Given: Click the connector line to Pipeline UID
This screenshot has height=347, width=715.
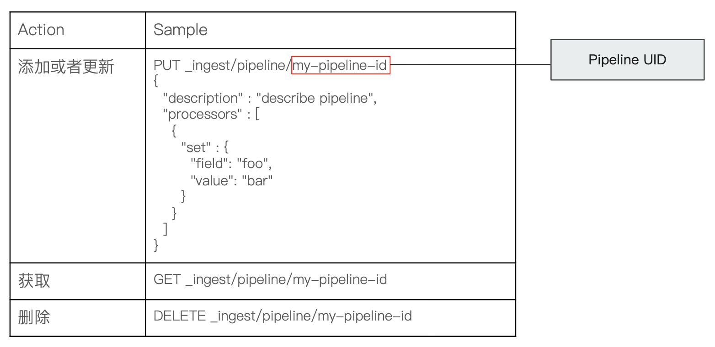Looking at the screenshot, I should 471,65.
